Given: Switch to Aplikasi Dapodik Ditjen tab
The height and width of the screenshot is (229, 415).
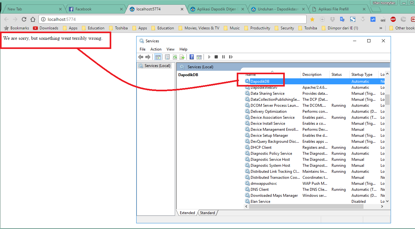Looking at the screenshot, I should click(217, 9).
